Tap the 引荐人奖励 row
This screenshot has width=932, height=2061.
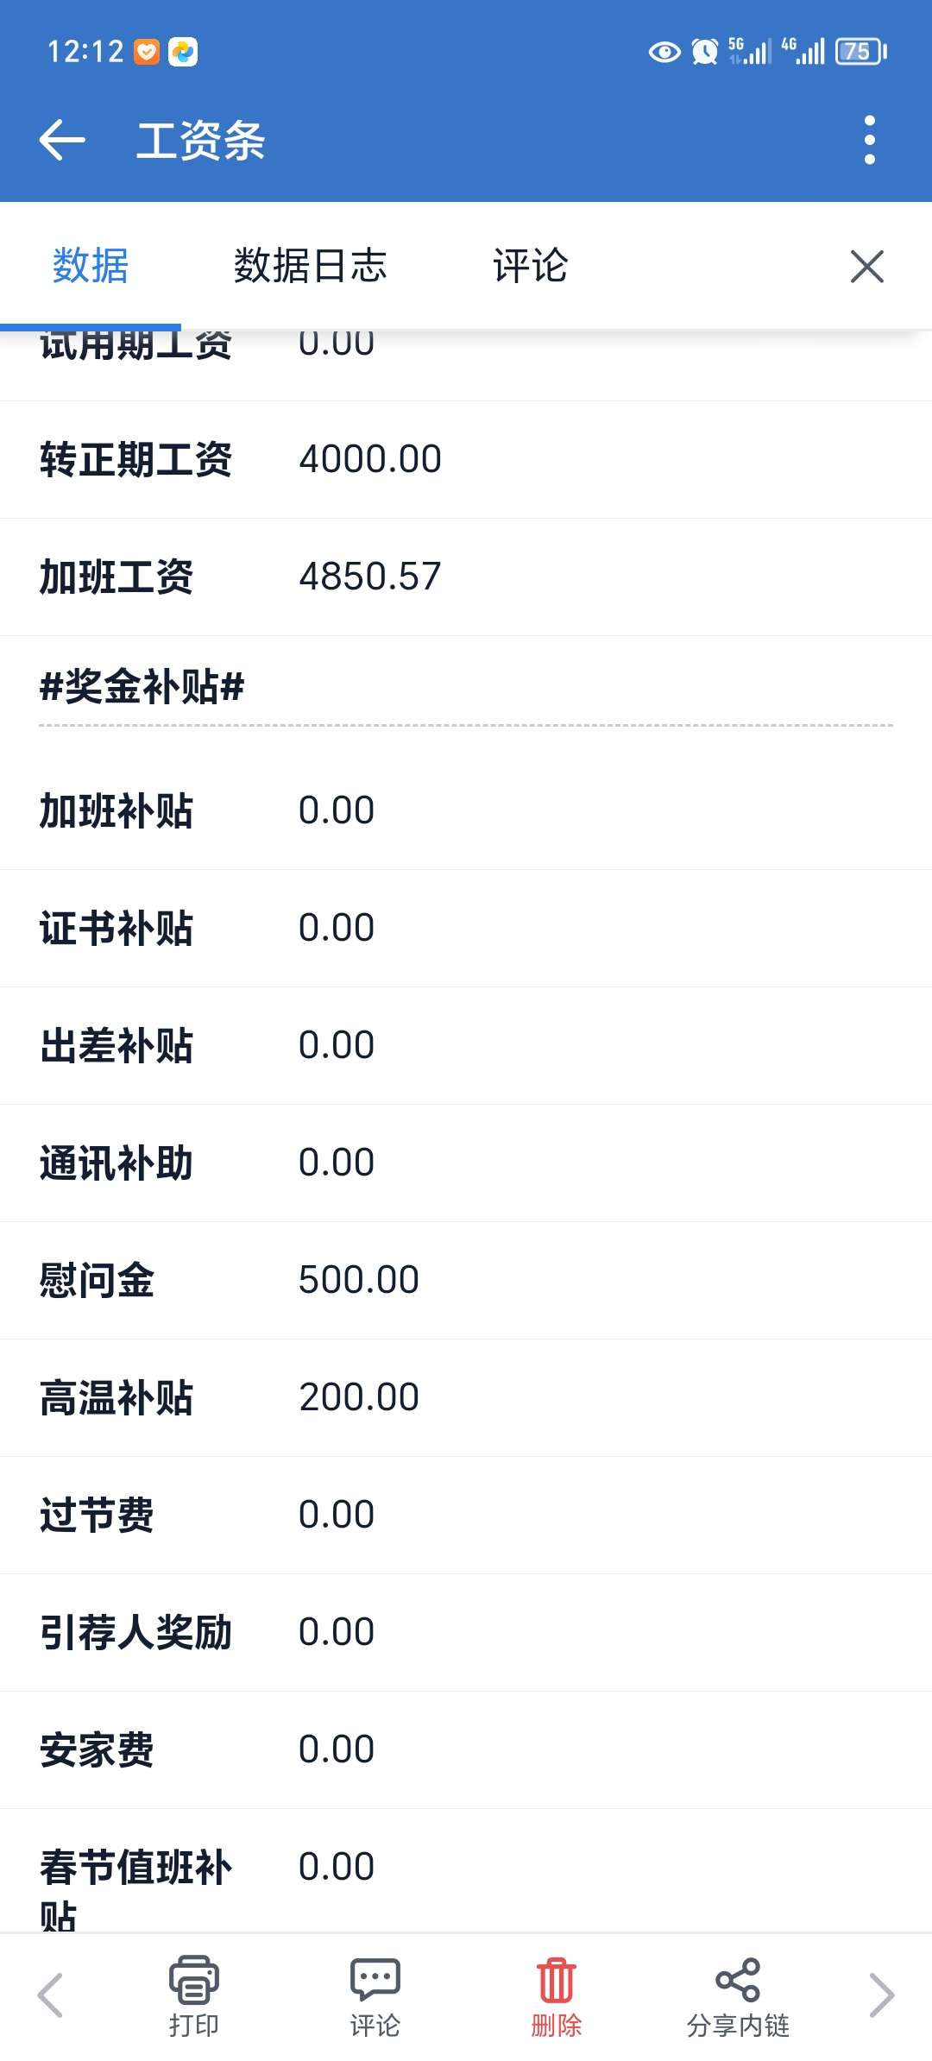[466, 1632]
